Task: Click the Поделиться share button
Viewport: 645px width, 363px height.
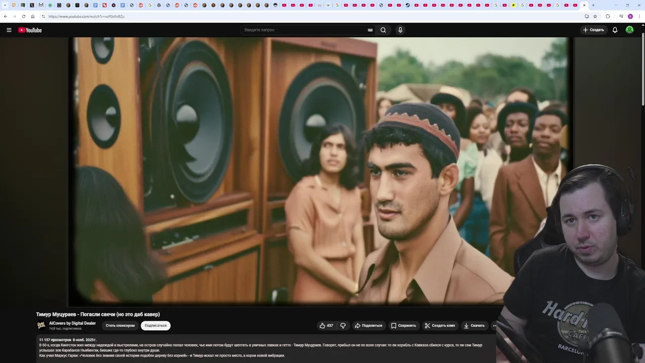Action: [x=369, y=326]
